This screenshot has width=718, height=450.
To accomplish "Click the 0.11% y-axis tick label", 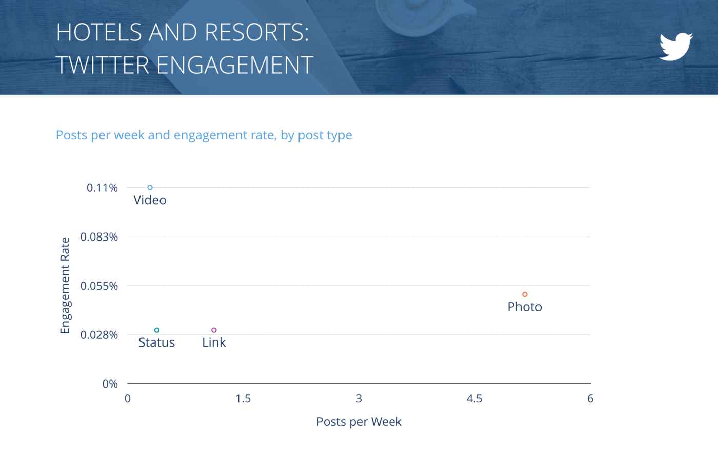I will tap(102, 188).
